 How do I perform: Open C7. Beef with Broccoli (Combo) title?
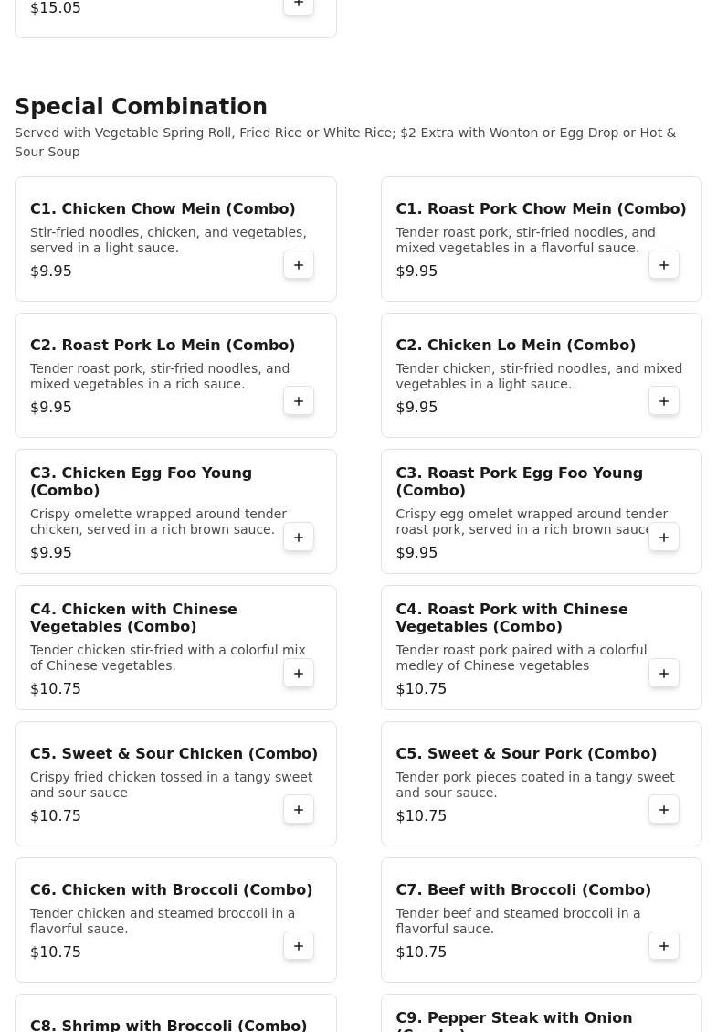(523, 889)
